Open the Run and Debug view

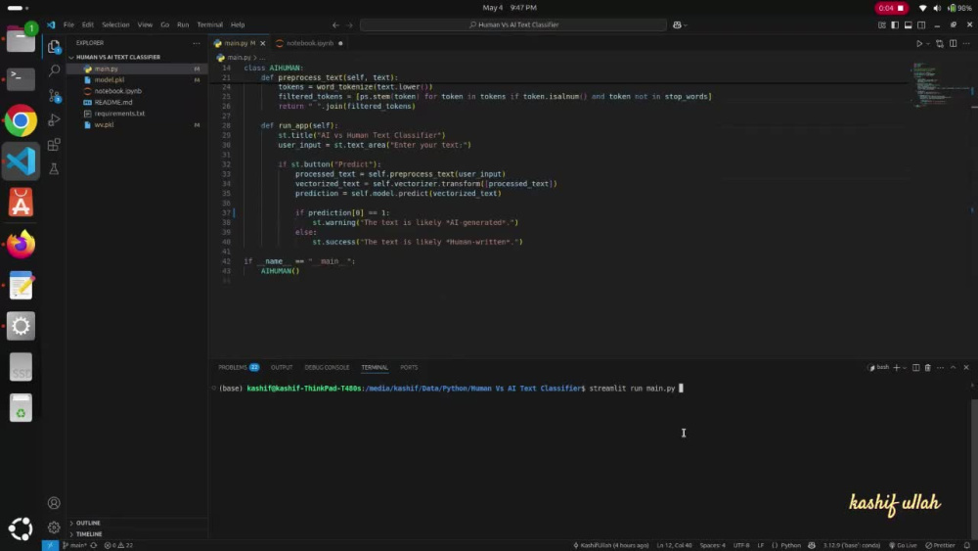coord(54,119)
